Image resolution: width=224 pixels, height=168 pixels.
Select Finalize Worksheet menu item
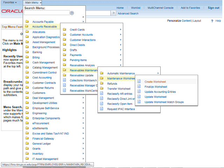156,87
